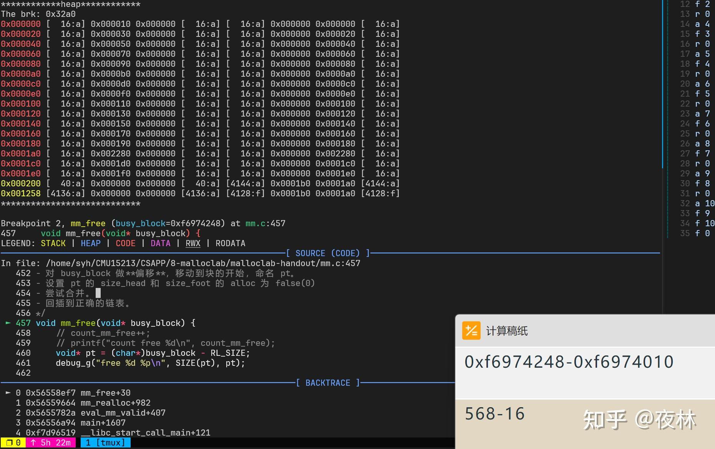Switch to tmux window labeled 1 [tmux]

(x=105, y=442)
